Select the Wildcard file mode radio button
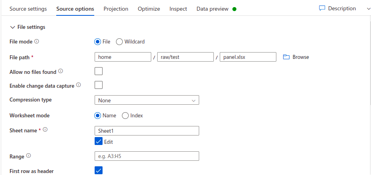 119,42
